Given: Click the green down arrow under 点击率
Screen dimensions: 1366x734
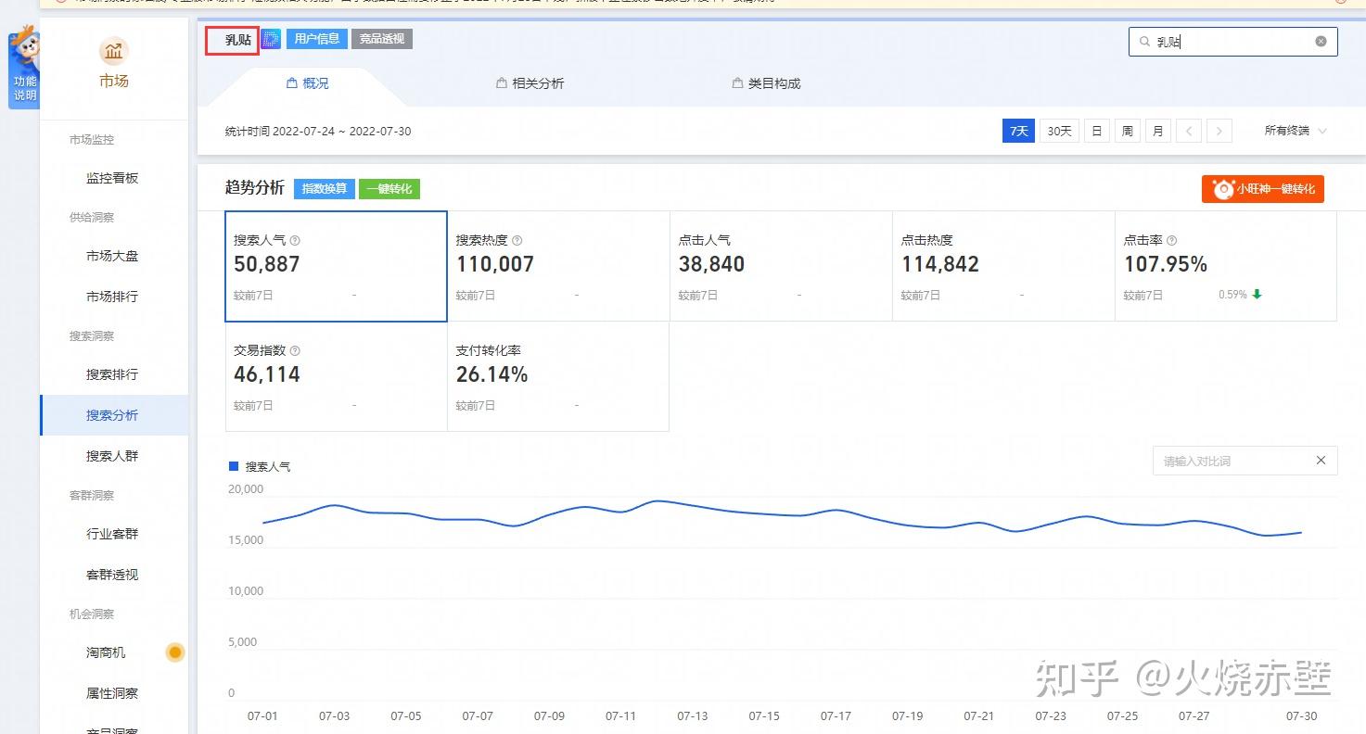Looking at the screenshot, I should 1257,295.
